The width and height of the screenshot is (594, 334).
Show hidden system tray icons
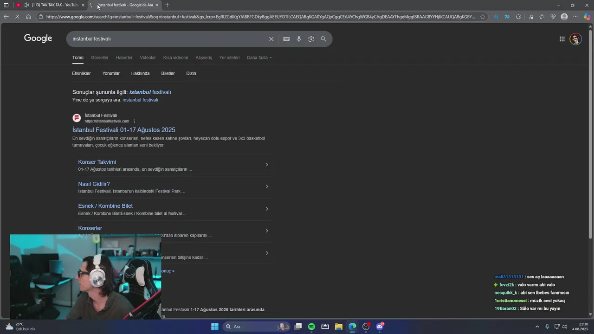(x=537, y=327)
